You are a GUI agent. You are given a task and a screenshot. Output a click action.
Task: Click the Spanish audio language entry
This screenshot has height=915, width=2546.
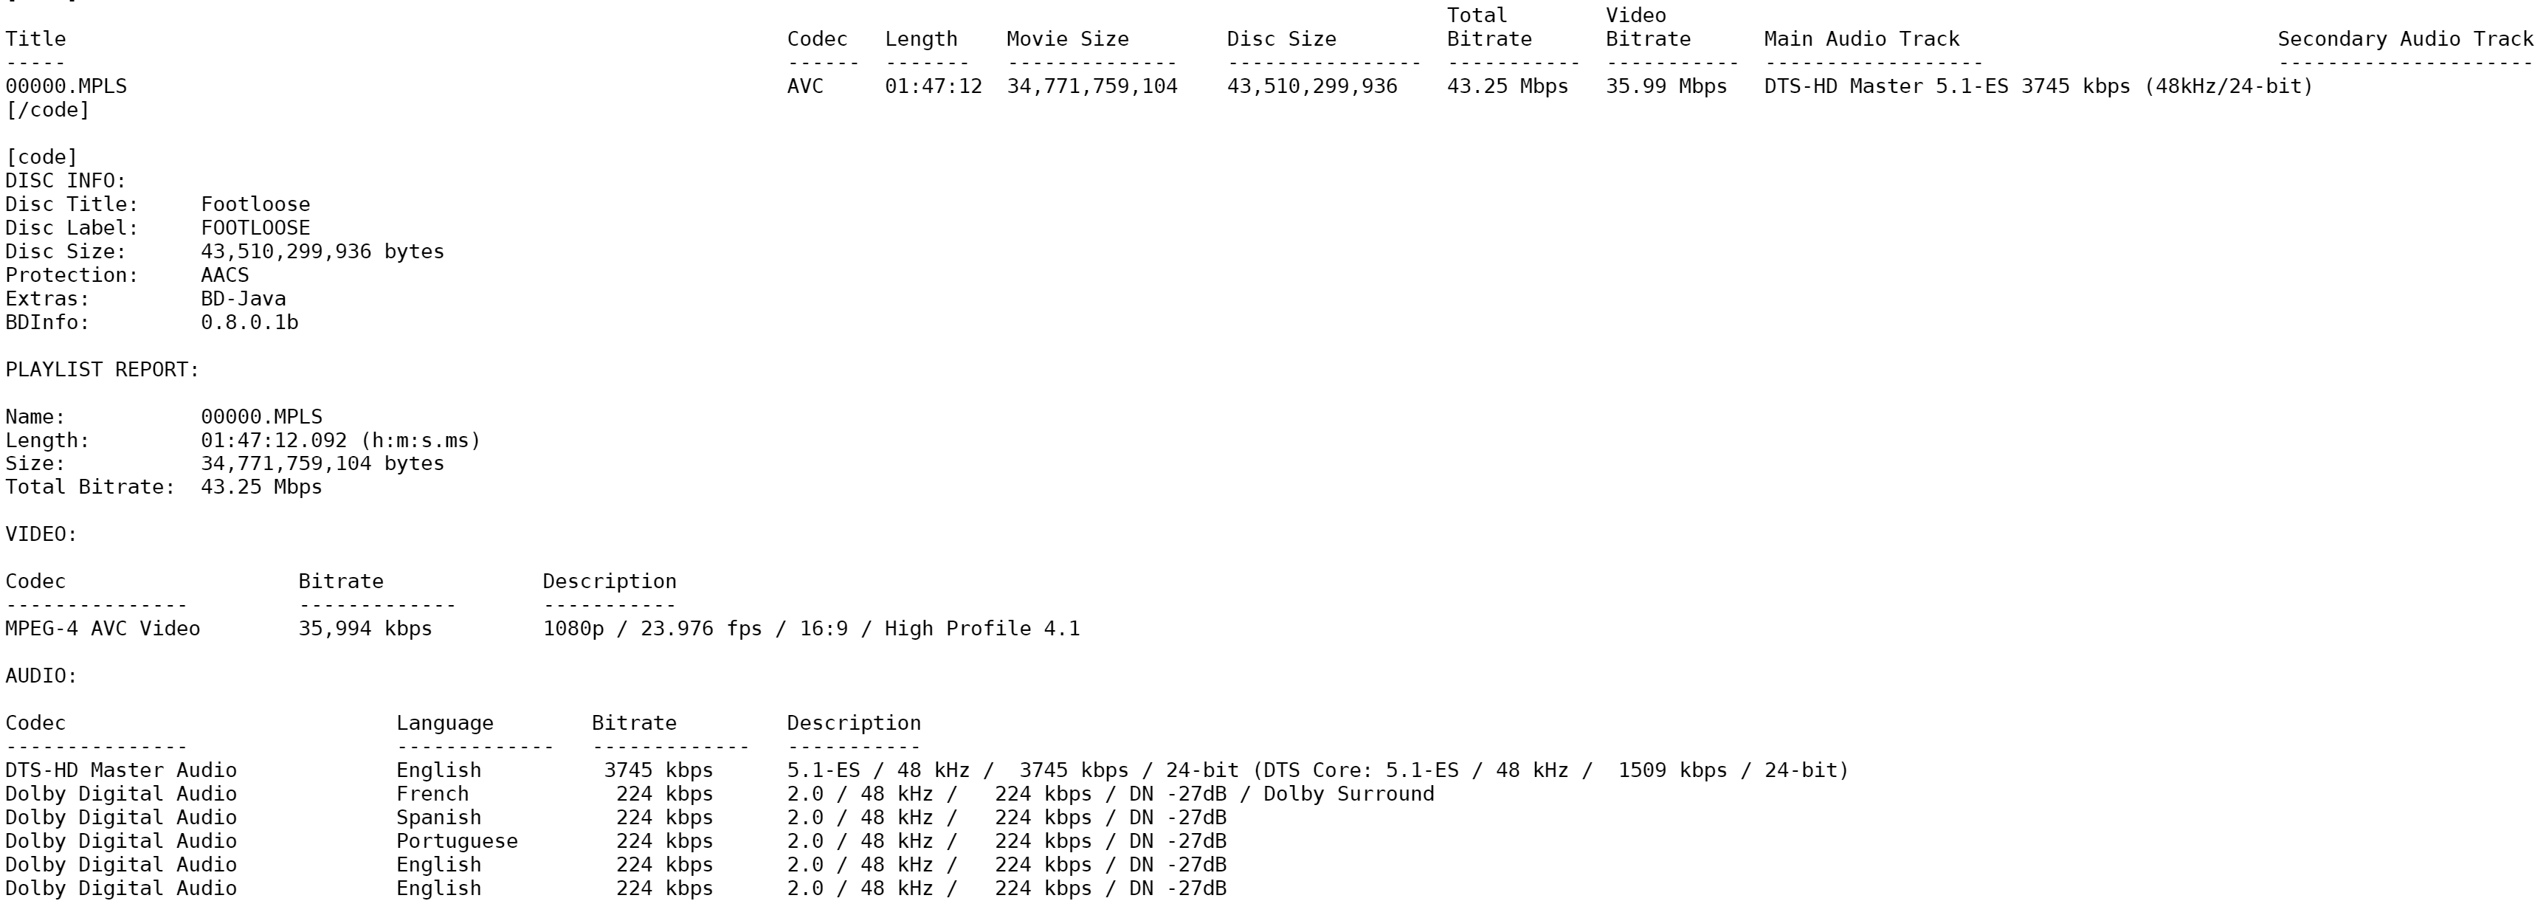pyautogui.click(x=438, y=818)
